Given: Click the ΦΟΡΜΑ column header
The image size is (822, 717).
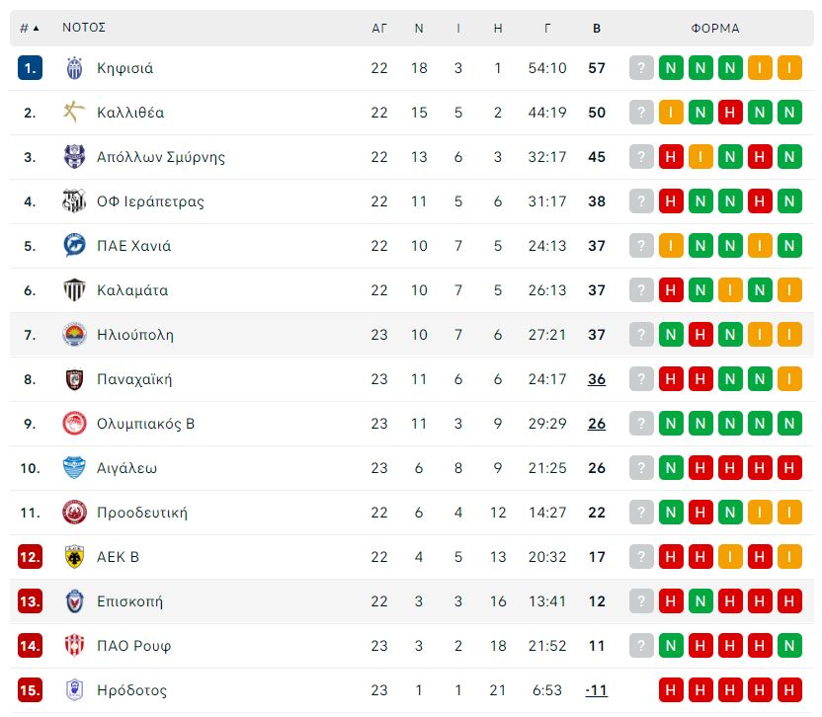Looking at the screenshot, I should click(715, 29).
